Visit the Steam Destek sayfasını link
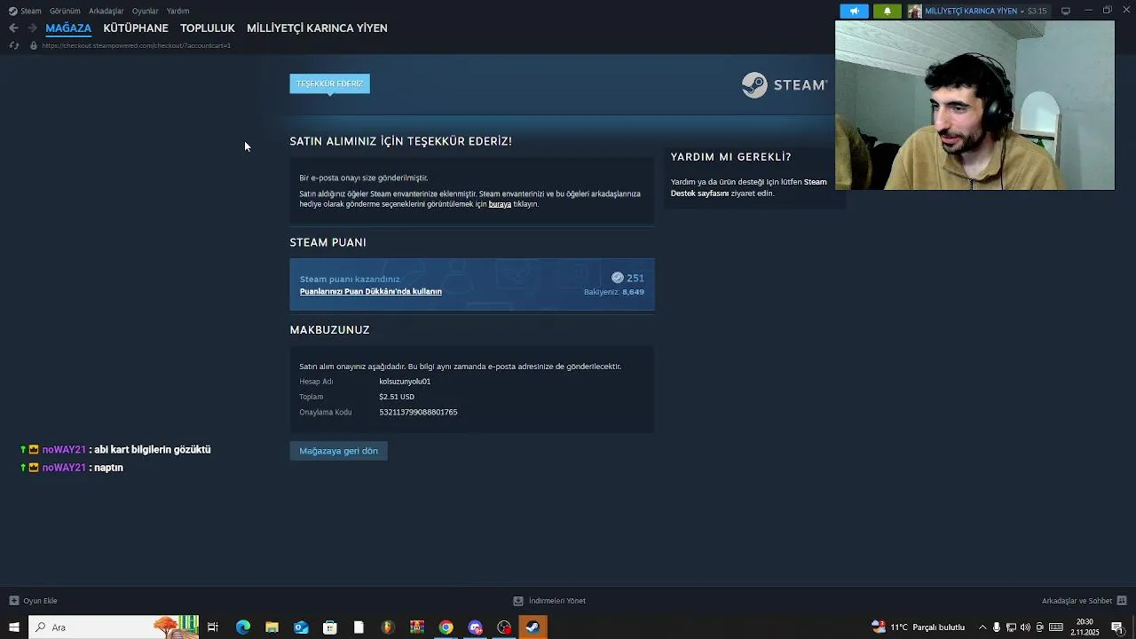This screenshot has height=639, width=1136. tap(749, 187)
